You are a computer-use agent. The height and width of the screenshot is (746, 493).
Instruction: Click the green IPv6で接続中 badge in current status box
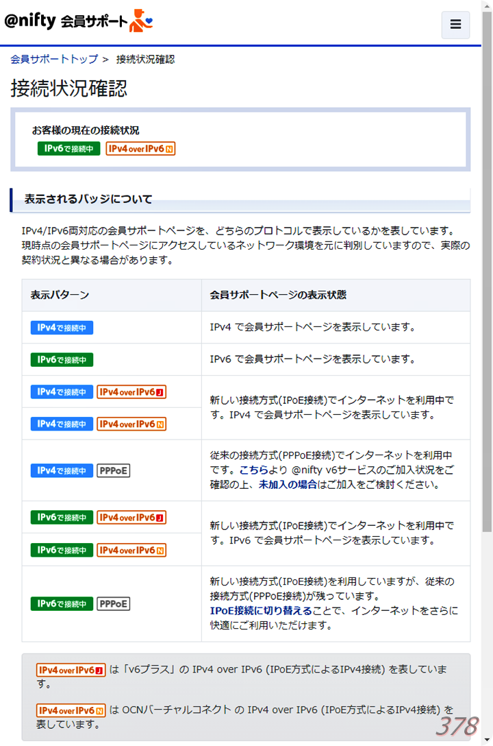point(69,148)
